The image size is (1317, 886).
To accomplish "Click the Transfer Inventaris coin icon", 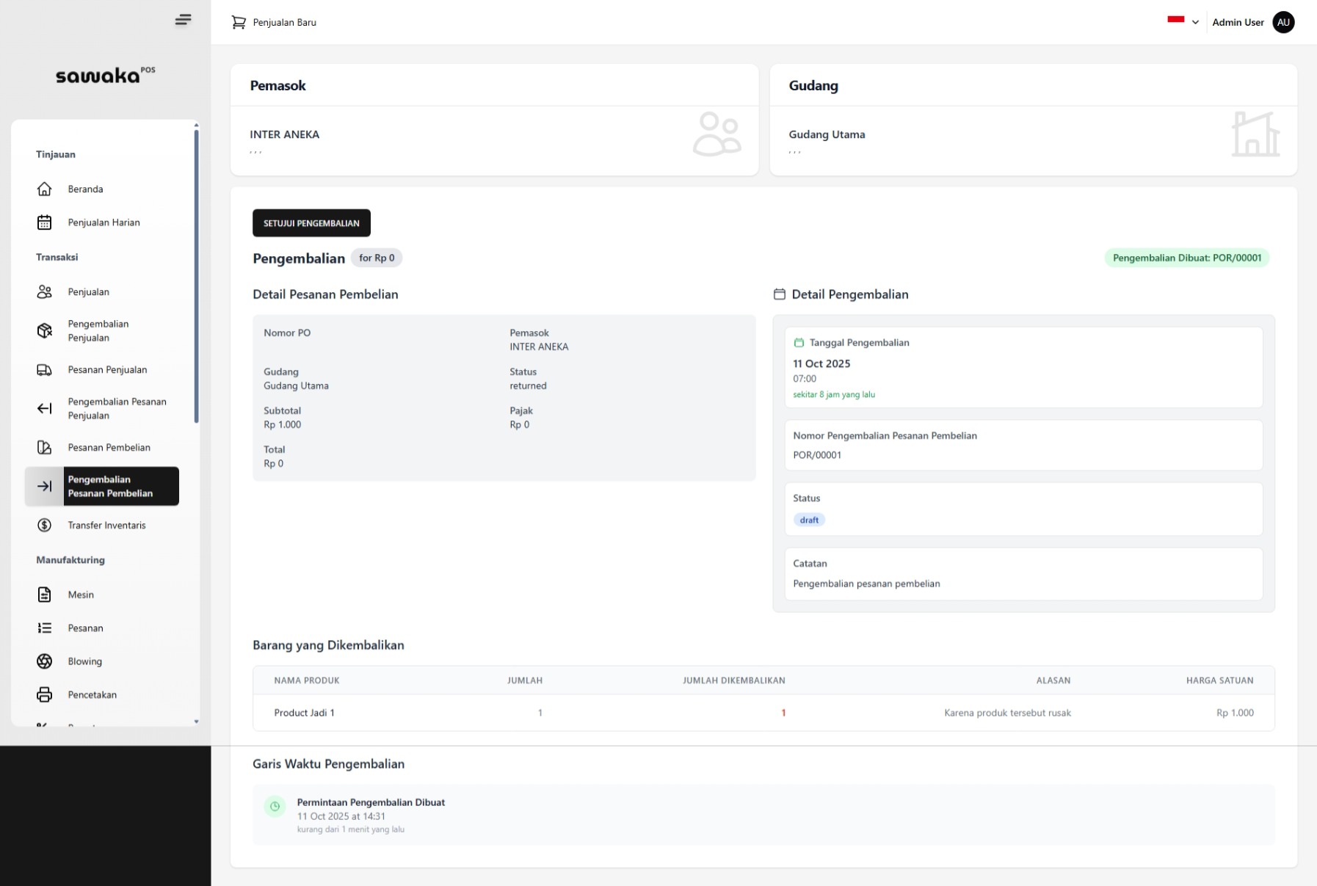I will 45,526.
